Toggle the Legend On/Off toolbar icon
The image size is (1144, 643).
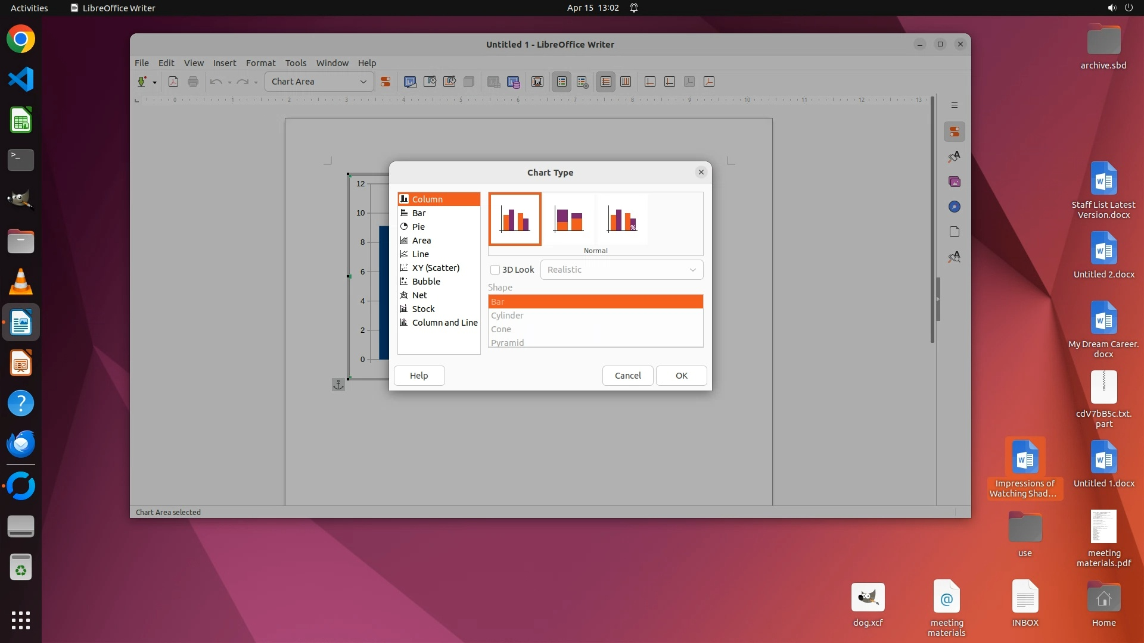(562, 82)
